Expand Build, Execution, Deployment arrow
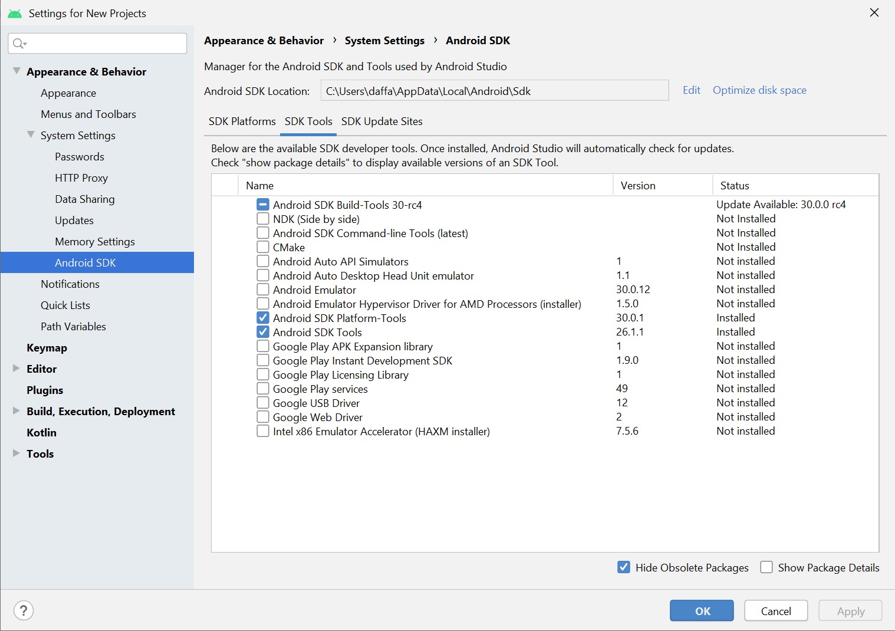 [17, 410]
